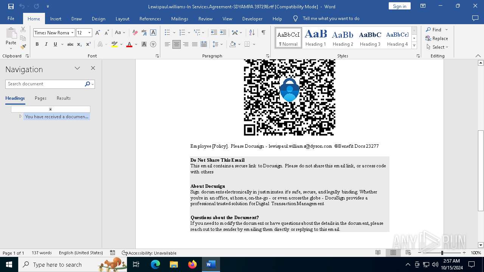Apply superscript formatting
This screenshot has height=272, width=484.
click(88, 44)
